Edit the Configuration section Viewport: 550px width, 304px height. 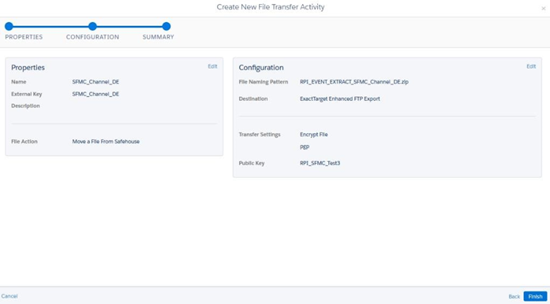pos(531,66)
